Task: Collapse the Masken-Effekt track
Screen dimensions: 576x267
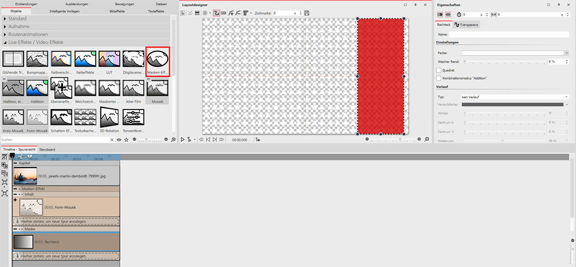Action: [15, 189]
